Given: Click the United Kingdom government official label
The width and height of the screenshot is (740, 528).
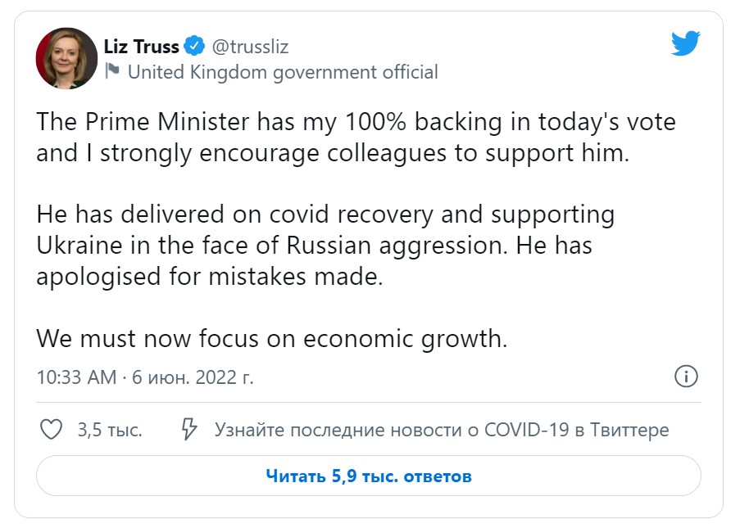Looking at the screenshot, I should click(x=283, y=72).
